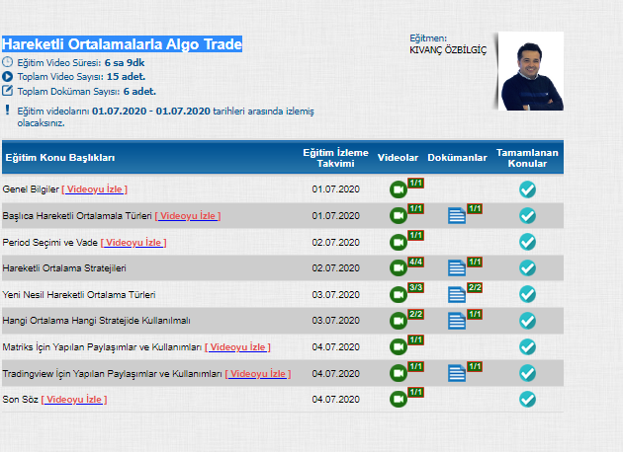Open video icon for Yeni Nesil Hareketli Ortalama Türleri
This screenshot has width=623, height=452.
[399, 295]
